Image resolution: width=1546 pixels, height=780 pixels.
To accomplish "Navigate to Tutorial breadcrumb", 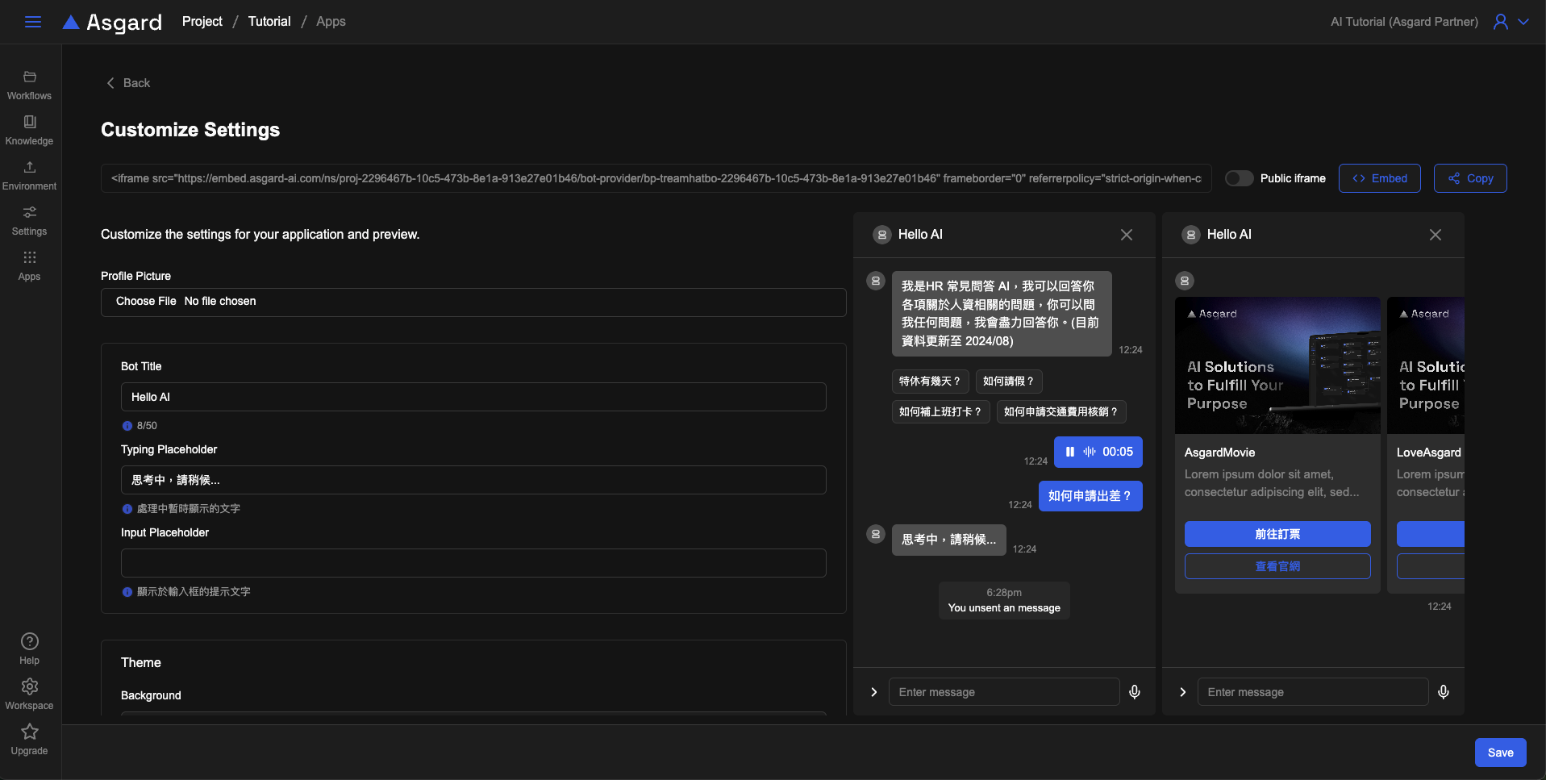I will pos(269,22).
